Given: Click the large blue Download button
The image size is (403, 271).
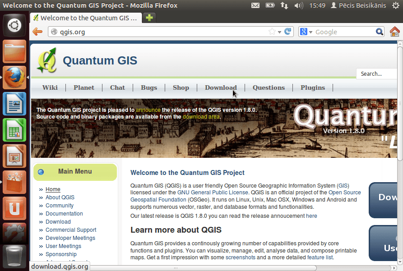Looking at the screenshot, I should coord(383,200).
